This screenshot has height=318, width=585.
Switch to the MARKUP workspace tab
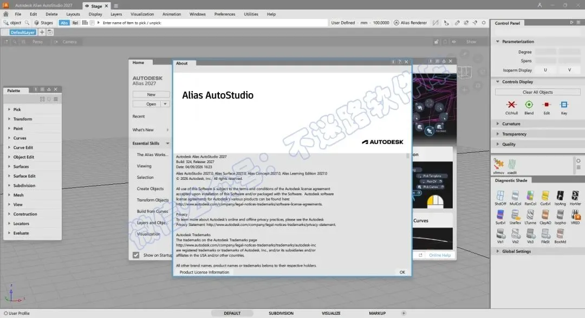(x=377, y=314)
